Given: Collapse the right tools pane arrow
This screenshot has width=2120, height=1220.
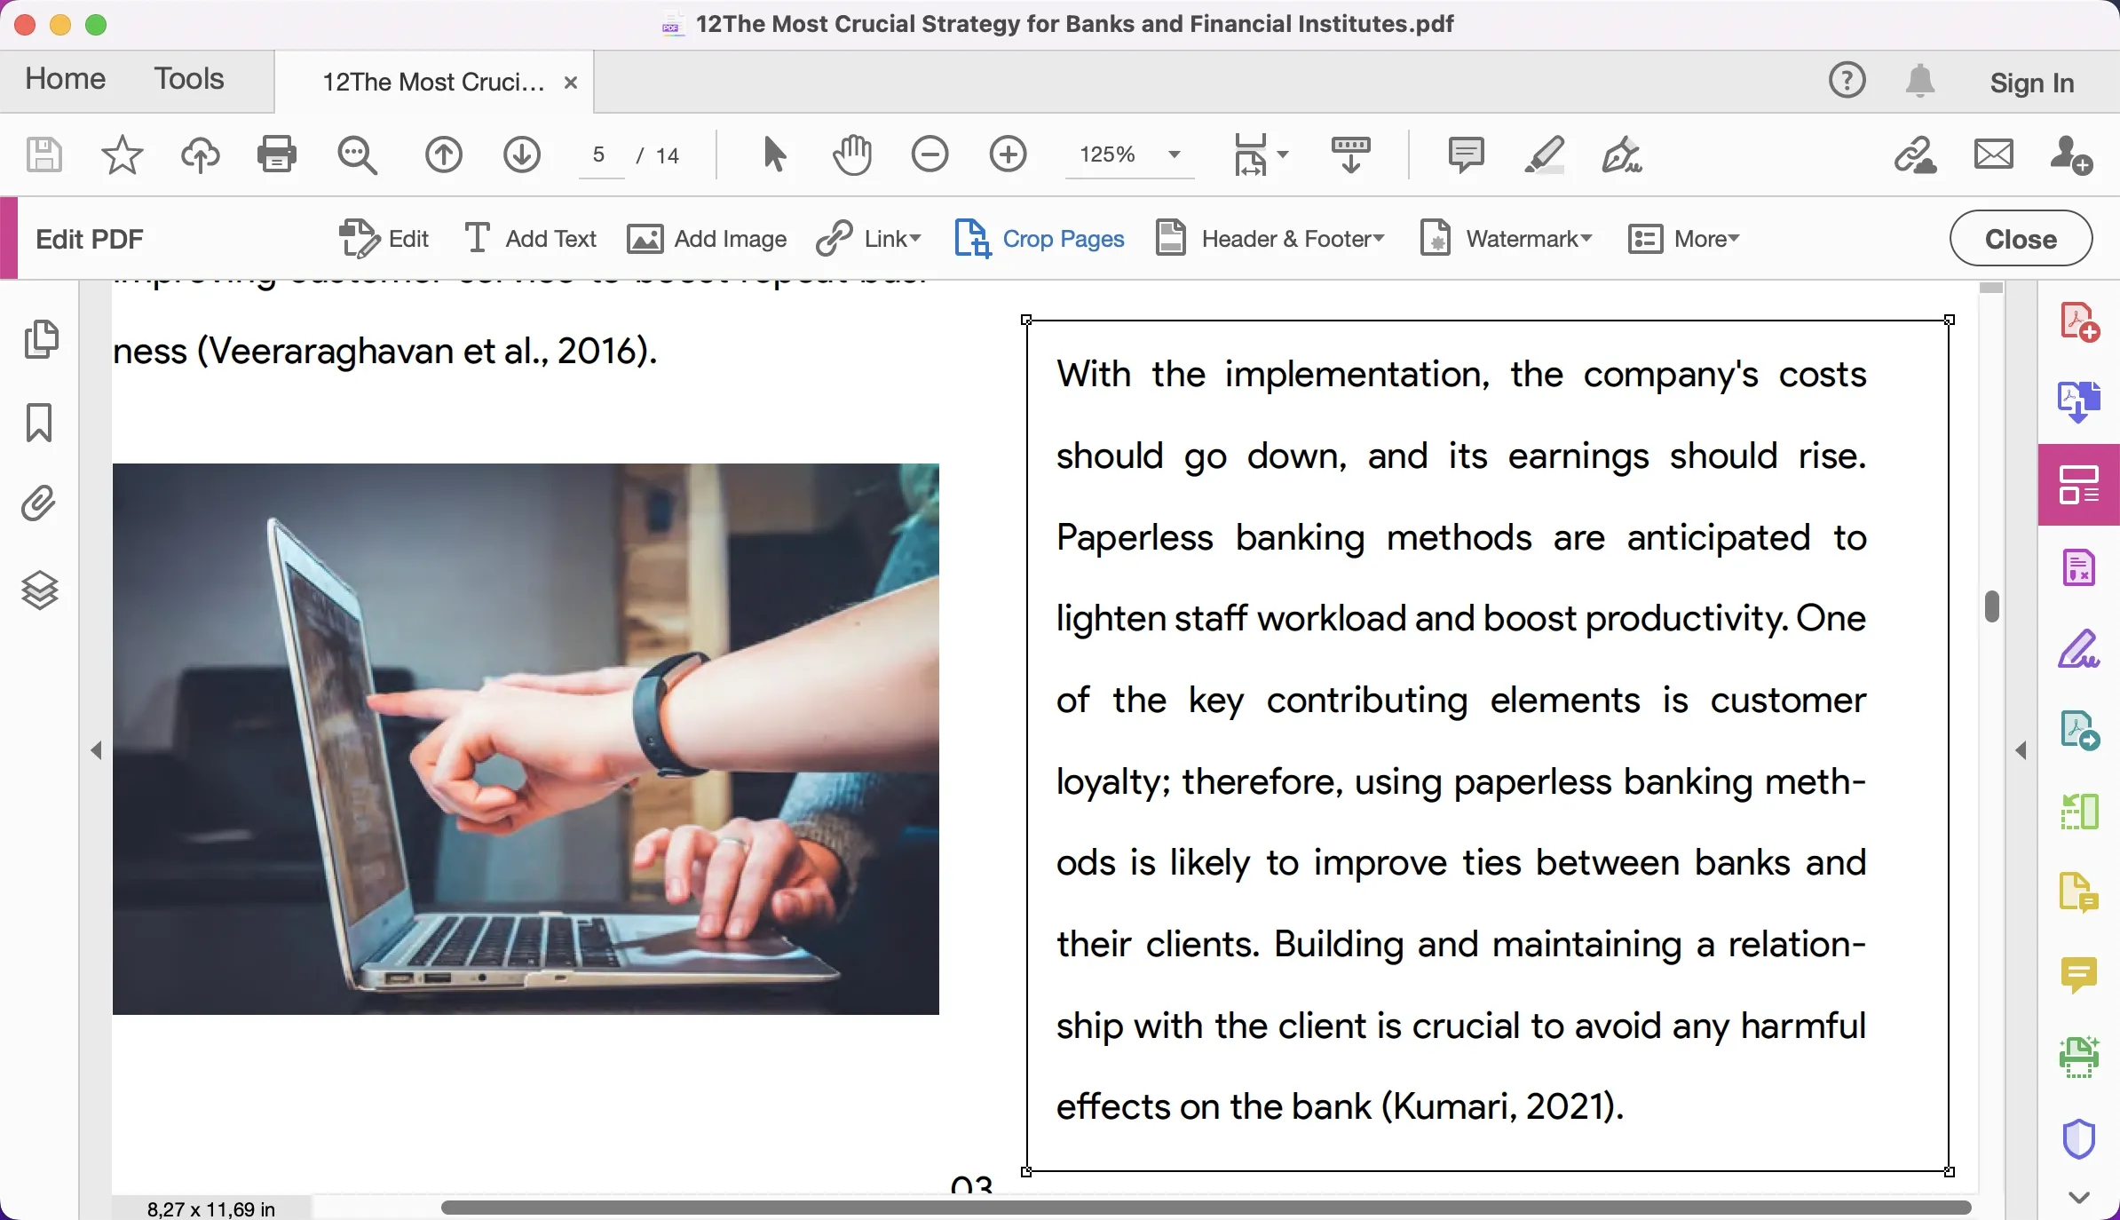Looking at the screenshot, I should 2021,750.
